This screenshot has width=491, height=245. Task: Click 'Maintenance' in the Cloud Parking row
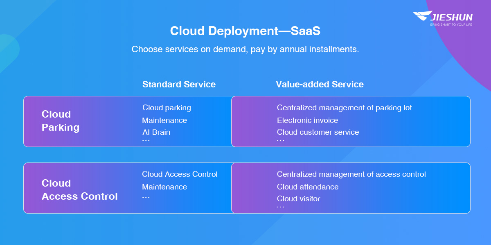click(164, 120)
